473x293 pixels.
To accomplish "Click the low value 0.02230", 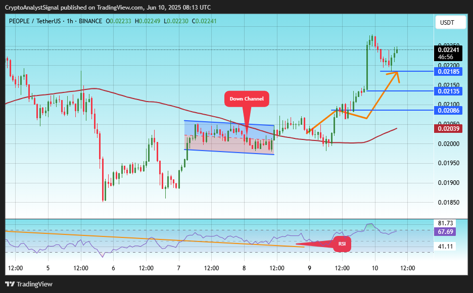I will pos(178,21).
